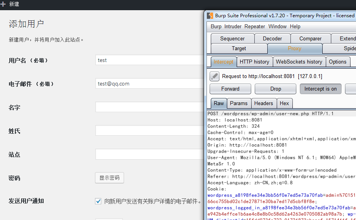Click the 姓氏 input field
This screenshot has width=356, height=220.
pos(150,131)
